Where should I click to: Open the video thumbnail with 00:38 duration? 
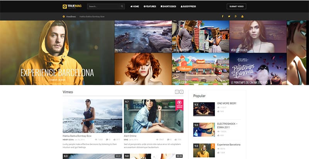pyautogui.click(x=153, y=156)
